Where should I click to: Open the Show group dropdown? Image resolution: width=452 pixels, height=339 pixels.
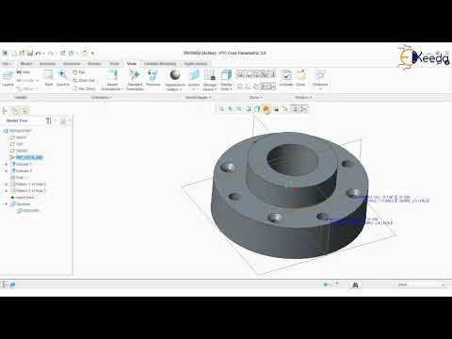255,97
